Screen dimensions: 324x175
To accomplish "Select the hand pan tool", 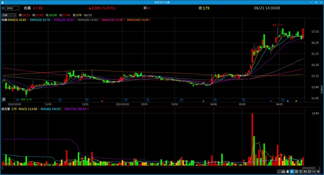I will [287, 172].
